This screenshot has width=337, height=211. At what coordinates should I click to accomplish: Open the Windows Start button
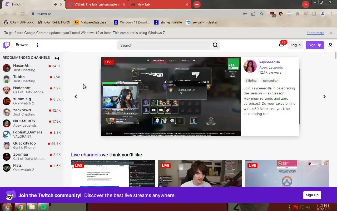(x=7, y=207)
